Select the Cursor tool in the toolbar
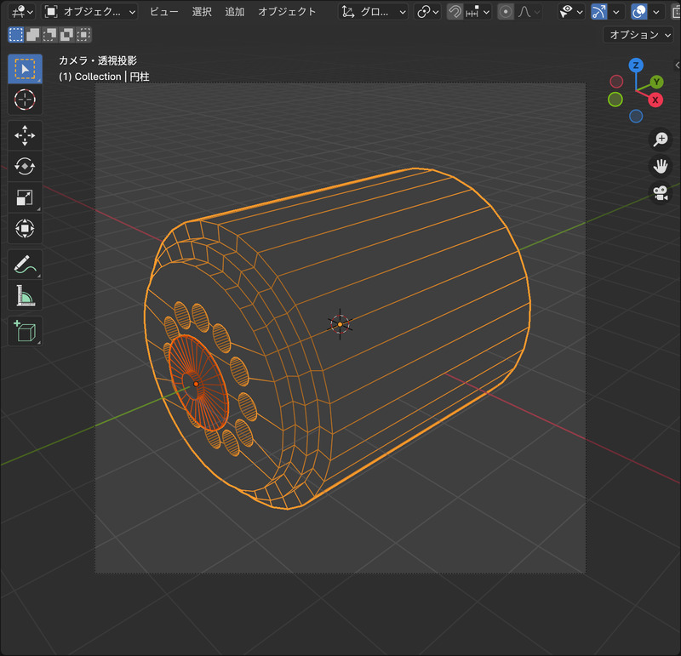 pyautogui.click(x=25, y=100)
